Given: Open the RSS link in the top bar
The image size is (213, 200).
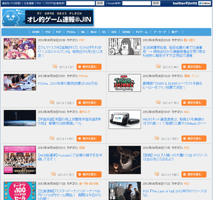Looking at the screenshot, I should coord(39,3).
